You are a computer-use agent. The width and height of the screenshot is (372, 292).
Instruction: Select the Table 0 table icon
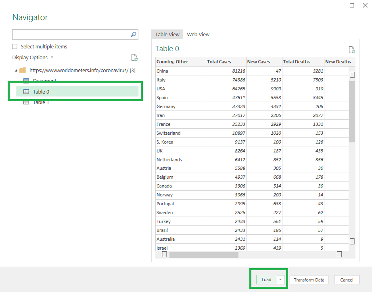(26, 92)
